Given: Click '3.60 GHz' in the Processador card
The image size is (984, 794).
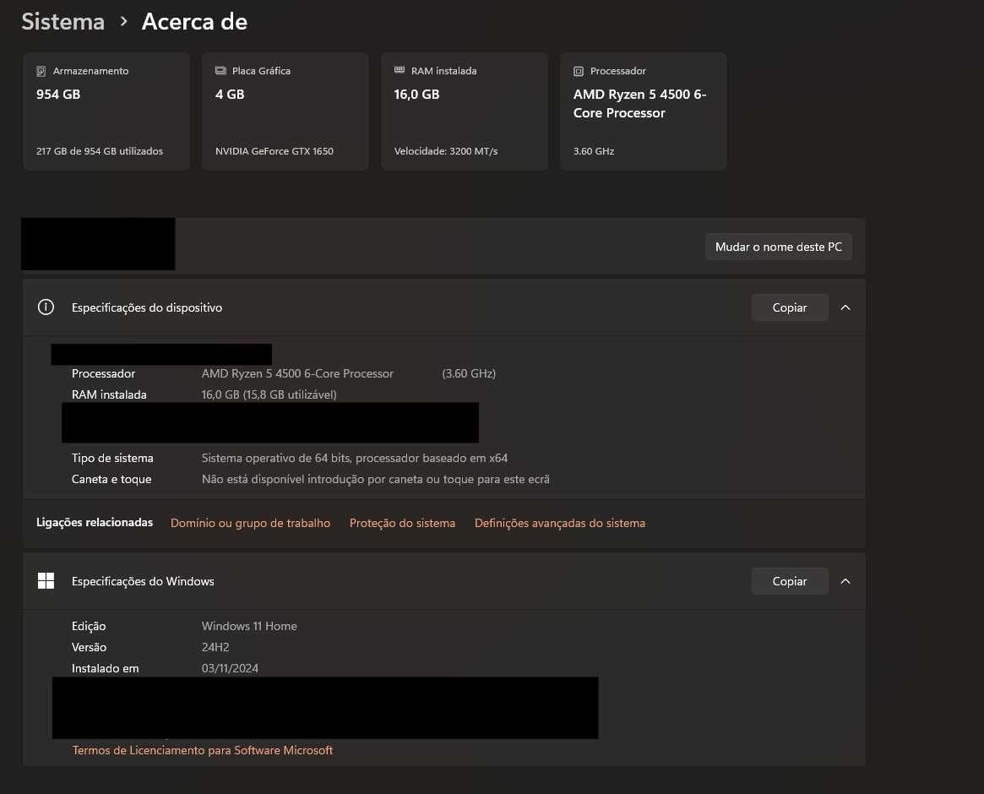Looking at the screenshot, I should [x=594, y=151].
